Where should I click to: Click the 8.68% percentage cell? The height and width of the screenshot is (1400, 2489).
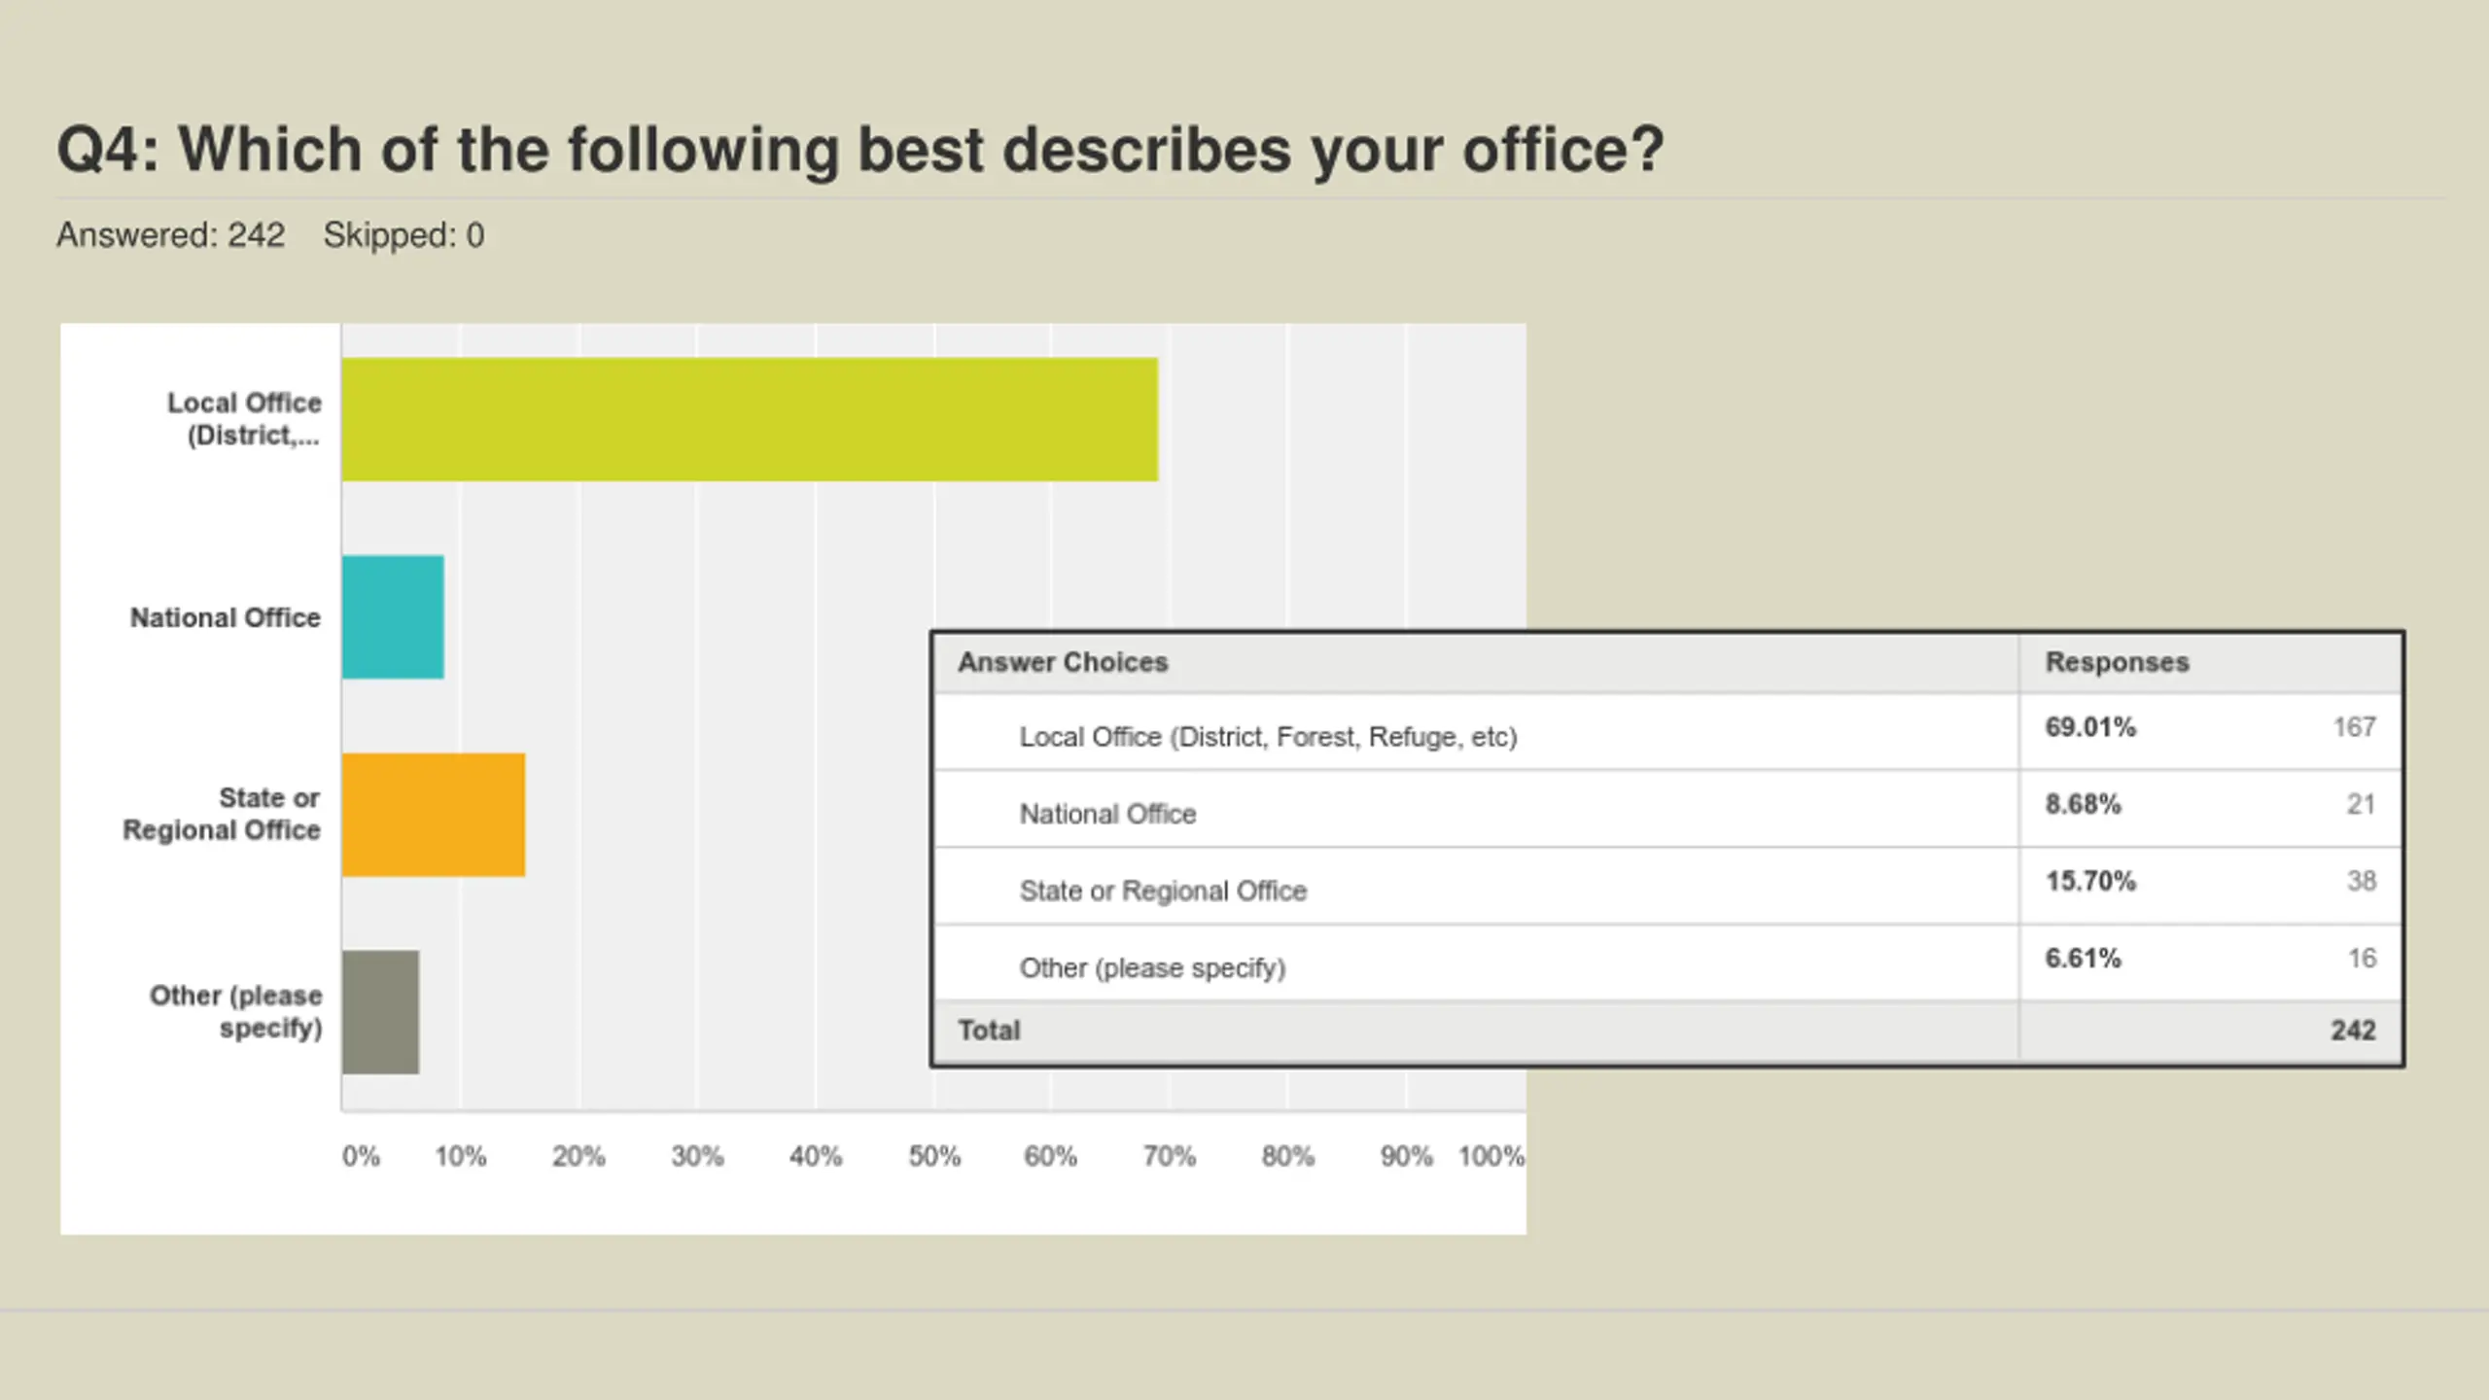[x=2083, y=804]
